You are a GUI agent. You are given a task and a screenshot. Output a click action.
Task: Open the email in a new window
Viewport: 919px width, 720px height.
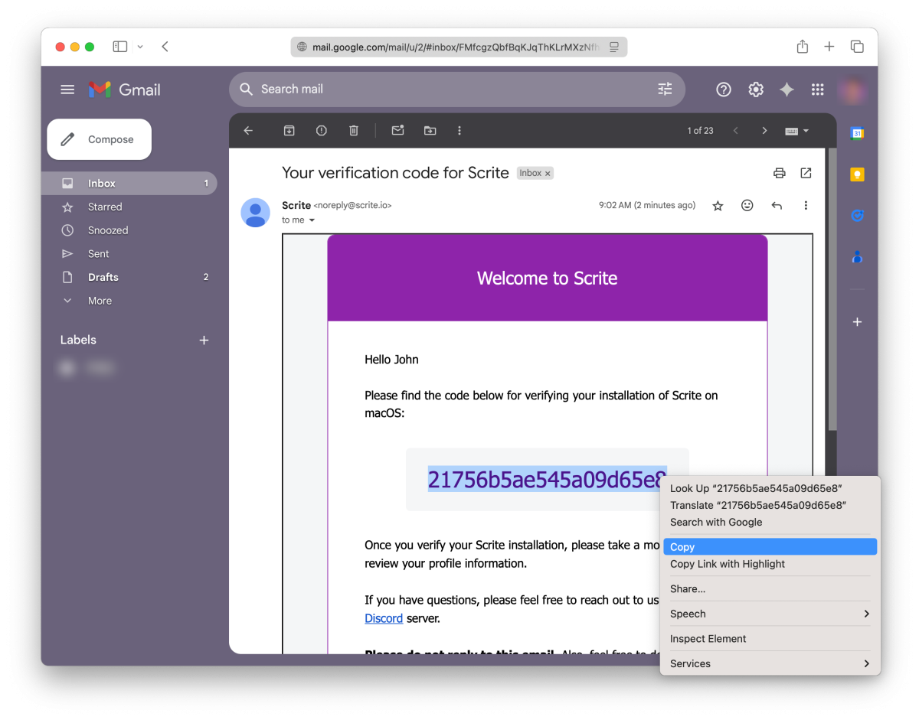[x=806, y=173]
